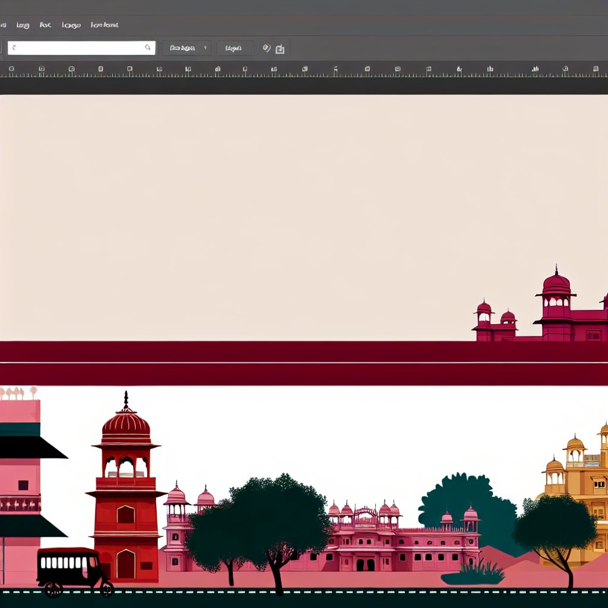The width and height of the screenshot is (608, 608).
Task: Click the dashed road line at the canvas bottom
Action: [x=304, y=591]
